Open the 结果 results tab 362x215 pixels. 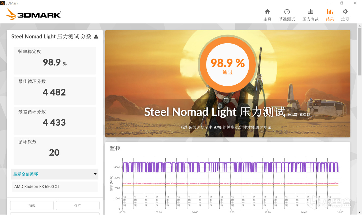[330, 15]
